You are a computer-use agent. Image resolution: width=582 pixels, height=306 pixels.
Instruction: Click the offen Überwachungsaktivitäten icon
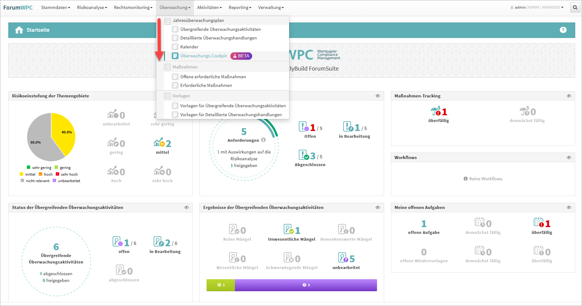coord(117,242)
